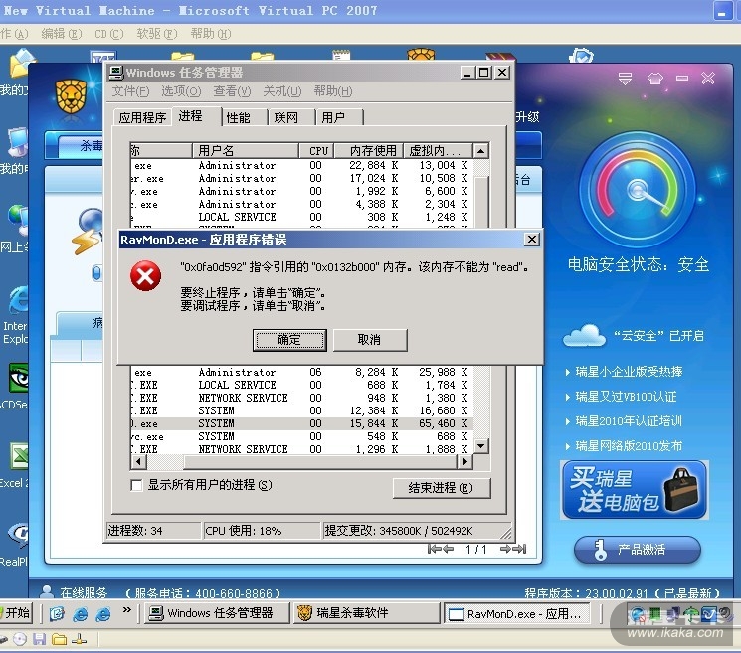Viewport: 741px width, 653px height.
Task: Expand quick launch overflow chevron
Action: 126,610
